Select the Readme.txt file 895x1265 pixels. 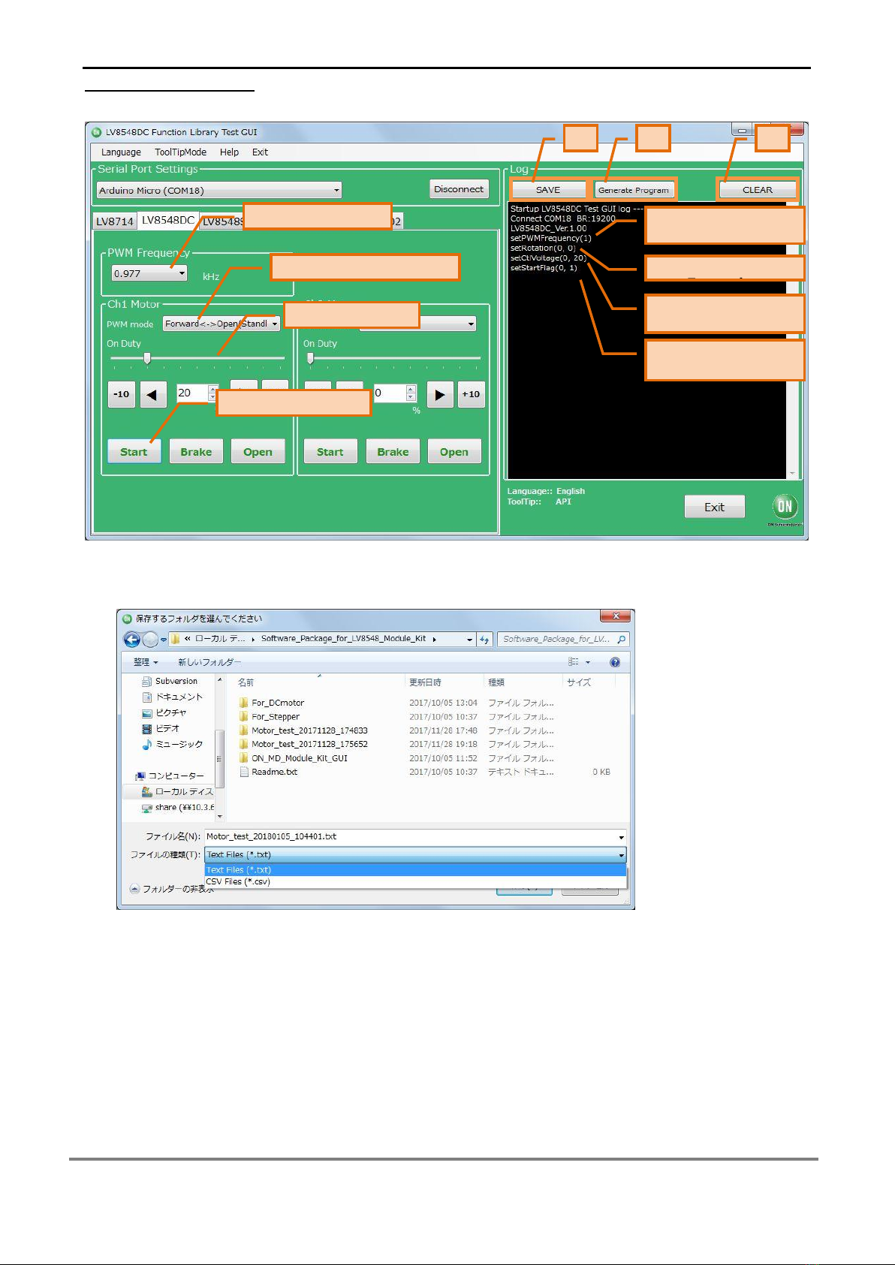[274, 772]
